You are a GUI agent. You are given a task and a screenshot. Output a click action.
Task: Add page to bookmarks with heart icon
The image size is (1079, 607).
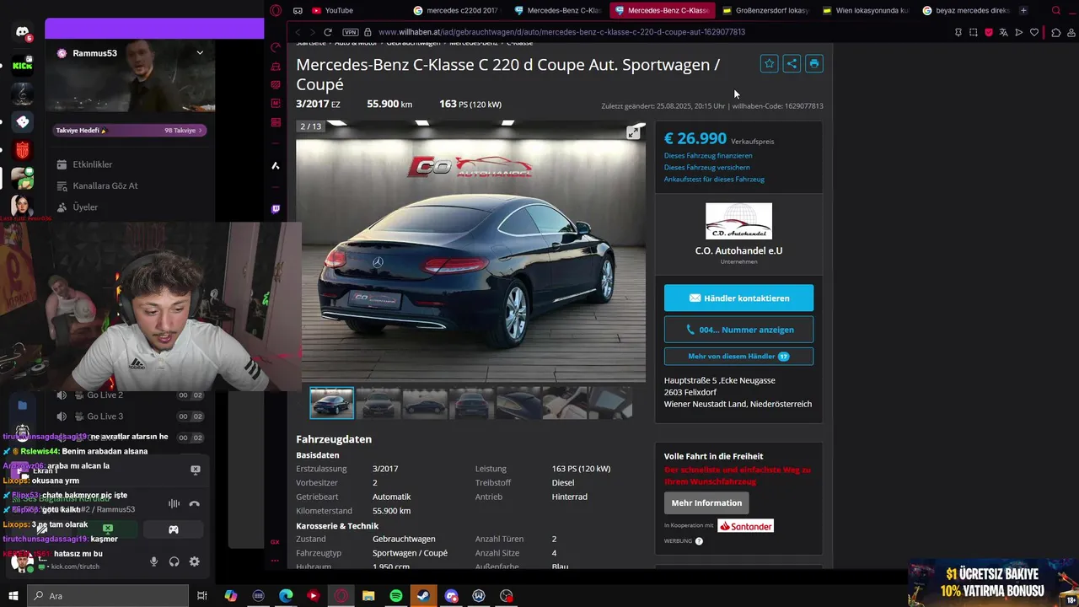point(1034,32)
